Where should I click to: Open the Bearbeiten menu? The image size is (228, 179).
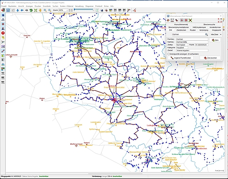[x=12, y=6]
